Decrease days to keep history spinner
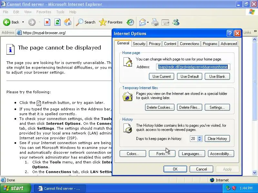The image size is (258, 193). [200, 140]
